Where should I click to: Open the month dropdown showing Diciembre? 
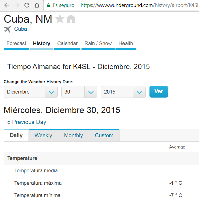click(x=31, y=92)
